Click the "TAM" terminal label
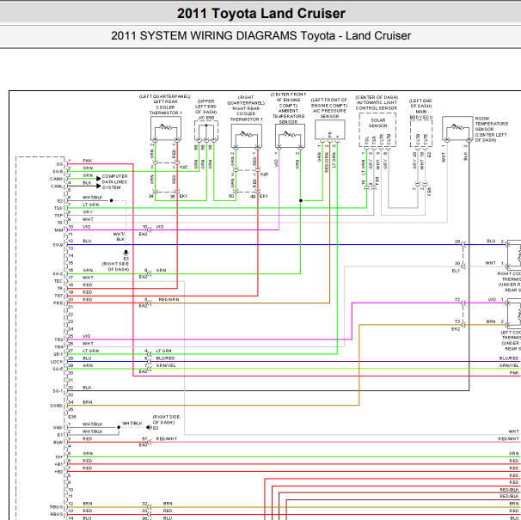 click(x=58, y=230)
